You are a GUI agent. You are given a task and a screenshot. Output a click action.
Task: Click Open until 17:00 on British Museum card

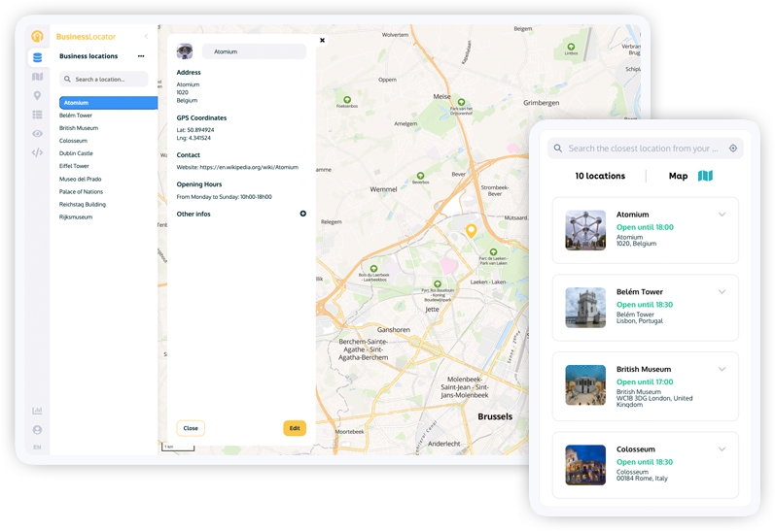pyautogui.click(x=645, y=382)
